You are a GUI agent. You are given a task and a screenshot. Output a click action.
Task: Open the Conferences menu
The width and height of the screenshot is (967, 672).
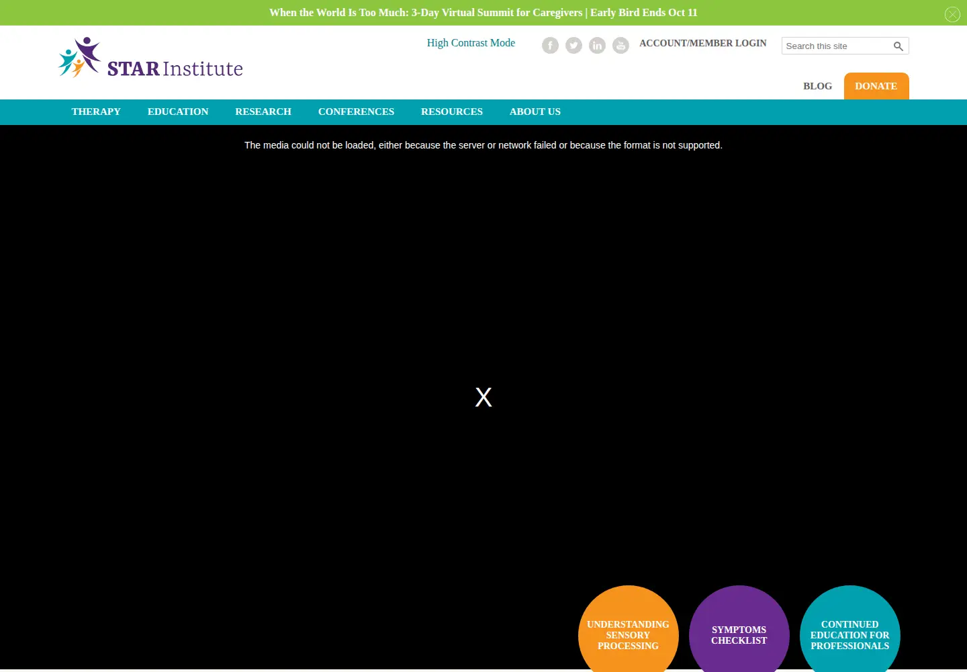click(356, 112)
